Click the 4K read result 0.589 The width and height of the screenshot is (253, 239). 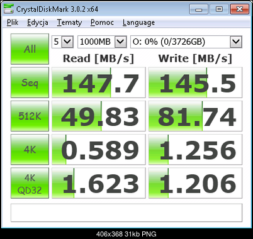99,150
